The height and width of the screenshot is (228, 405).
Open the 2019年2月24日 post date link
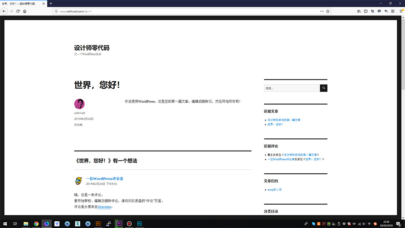click(84, 119)
